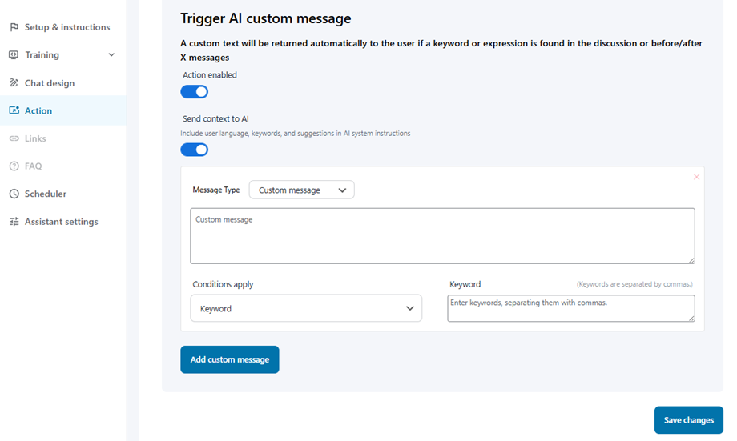Click the Add custom message button
Image resolution: width=737 pixels, height=441 pixels.
(230, 359)
